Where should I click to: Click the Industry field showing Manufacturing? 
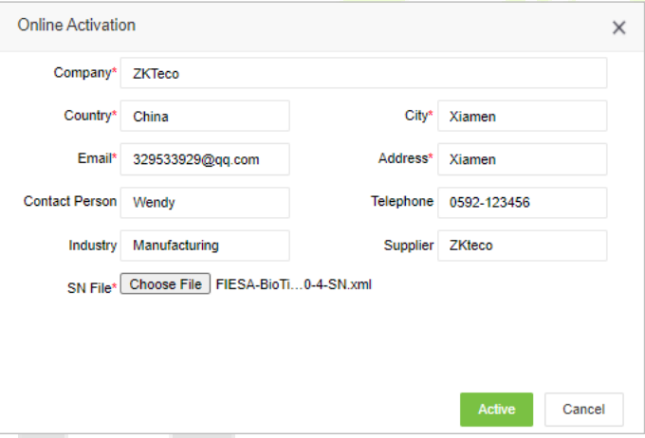point(205,246)
